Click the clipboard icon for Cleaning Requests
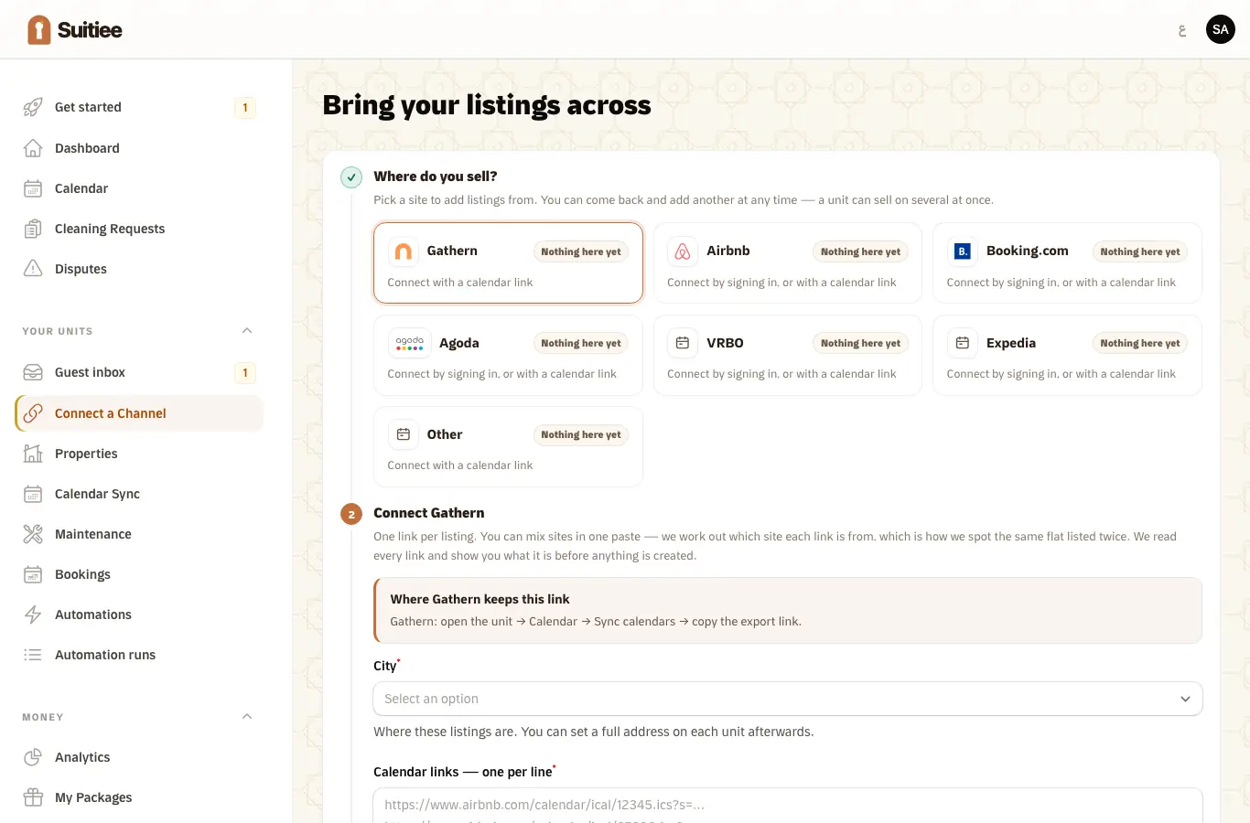The height and width of the screenshot is (823, 1250). tap(33, 229)
